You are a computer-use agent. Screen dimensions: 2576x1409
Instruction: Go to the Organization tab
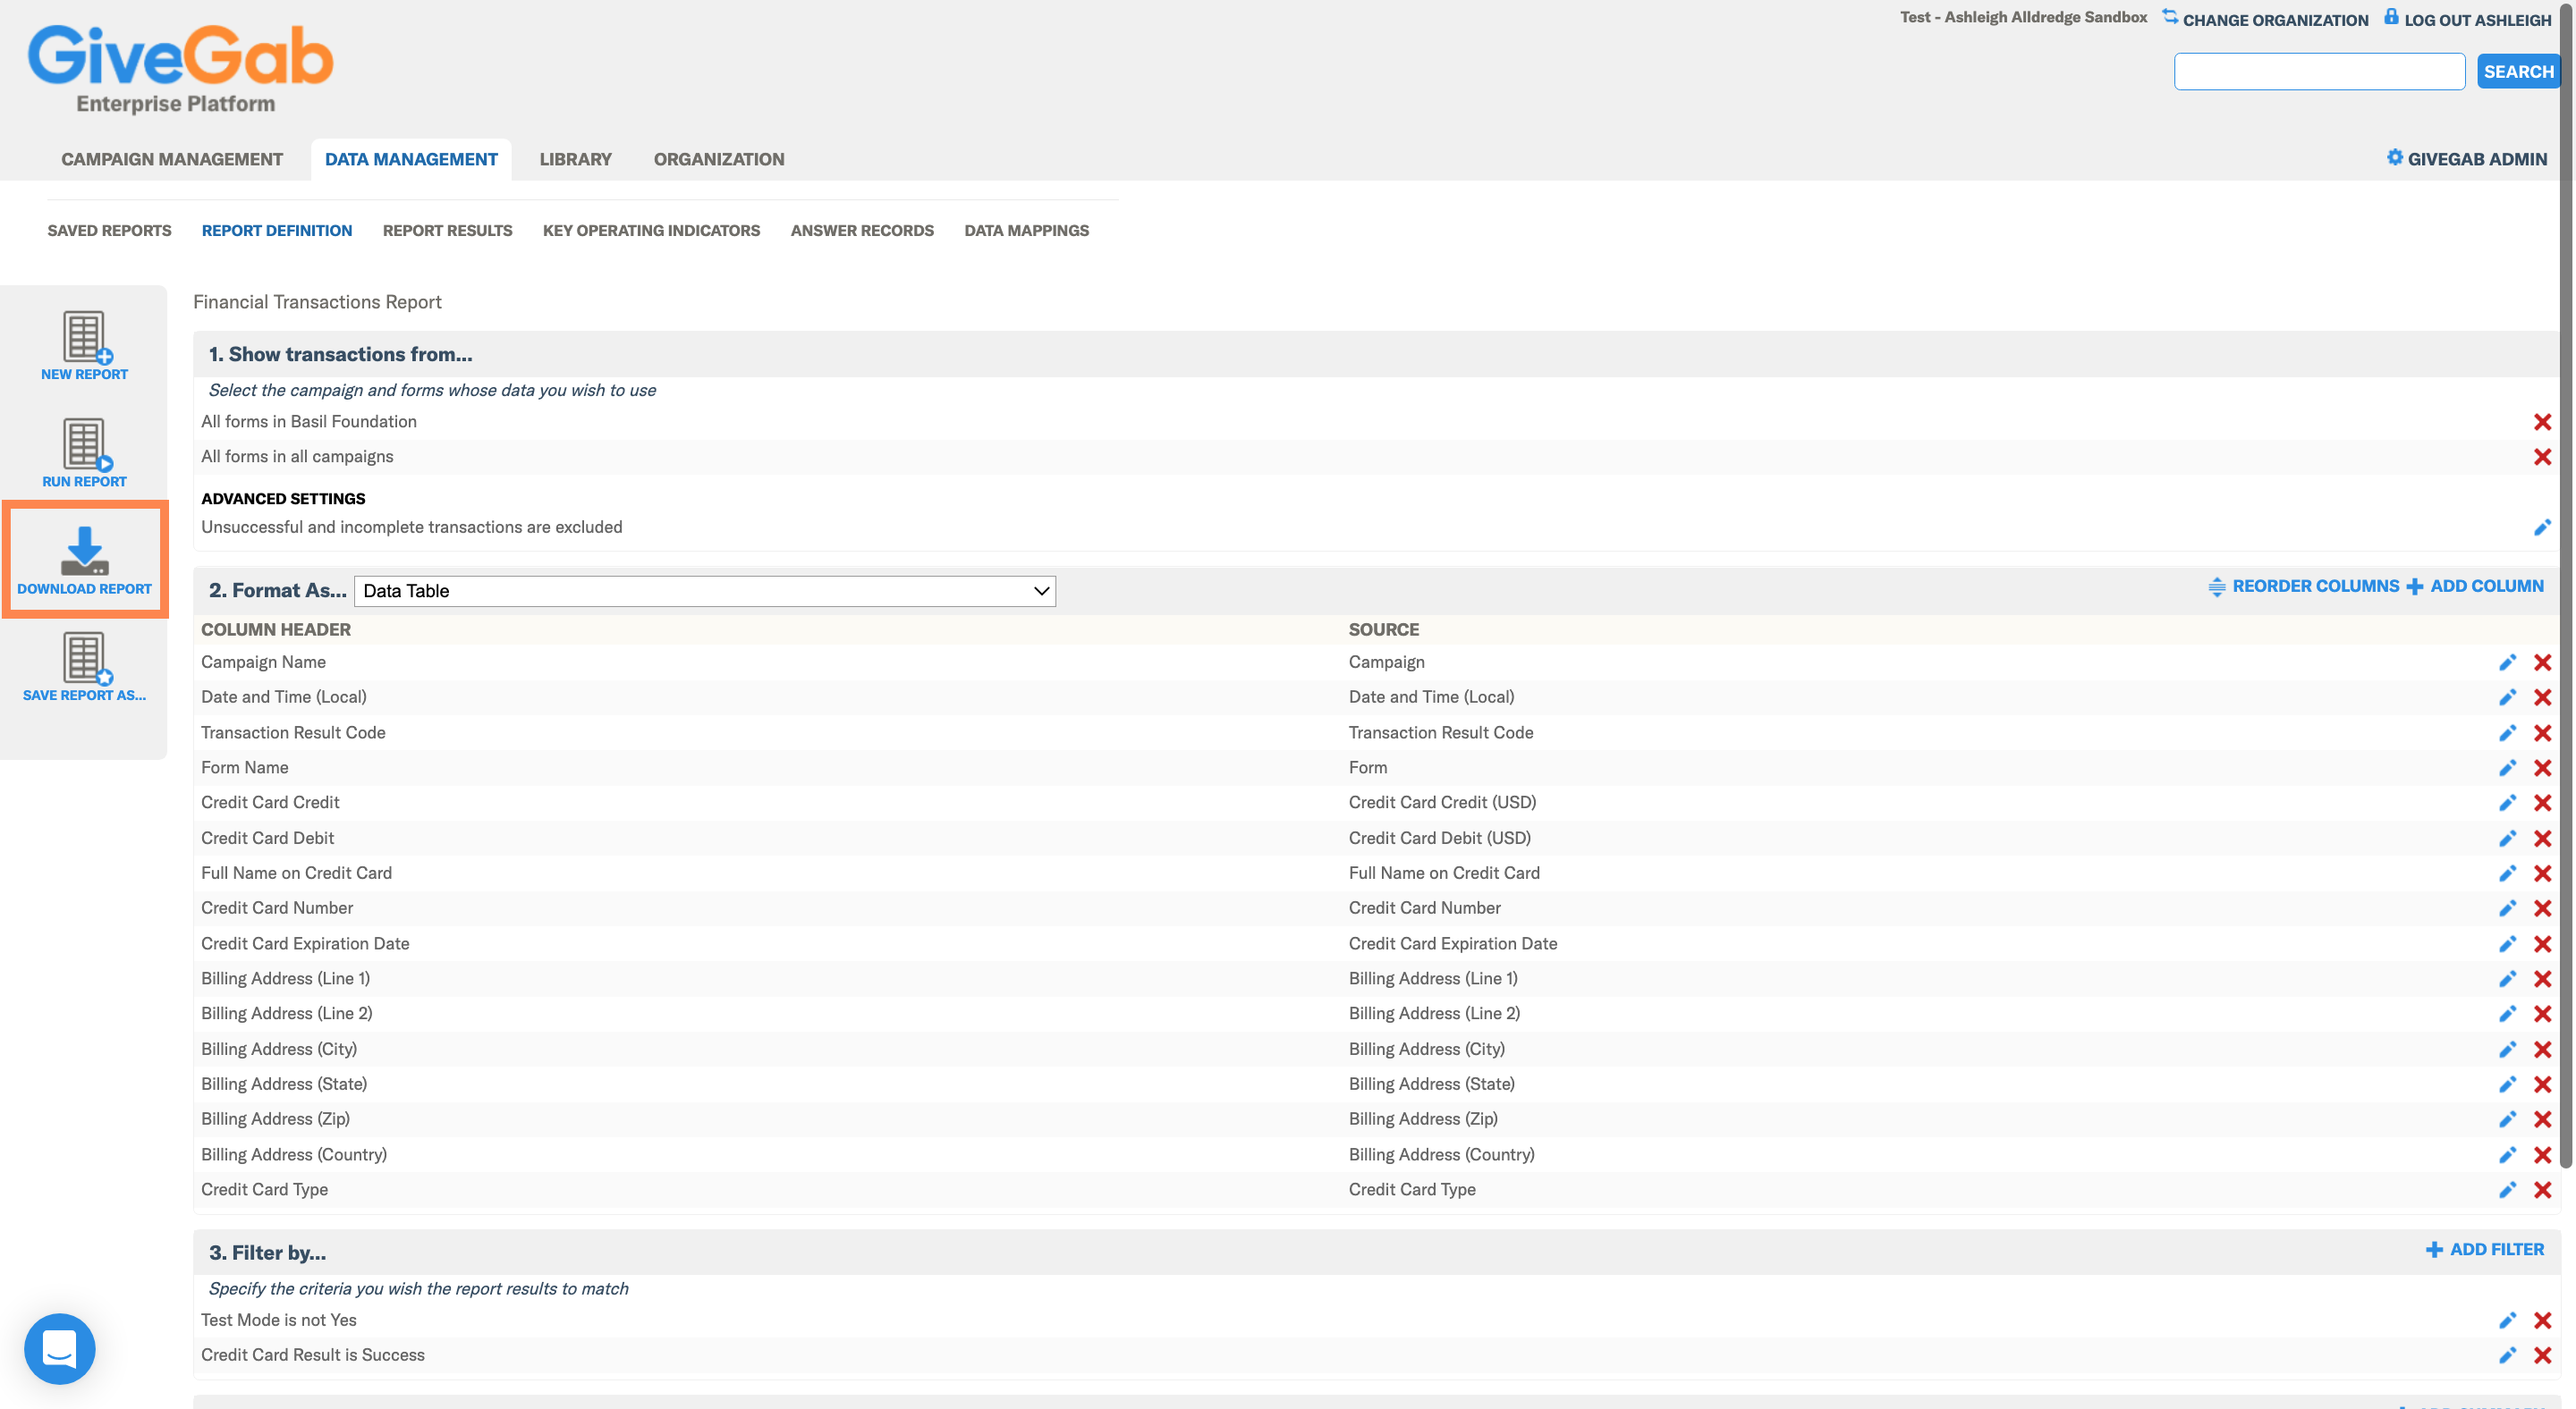[719, 159]
